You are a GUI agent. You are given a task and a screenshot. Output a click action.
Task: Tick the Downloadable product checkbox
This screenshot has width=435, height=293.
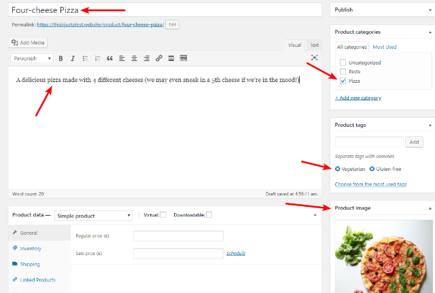(209, 215)
